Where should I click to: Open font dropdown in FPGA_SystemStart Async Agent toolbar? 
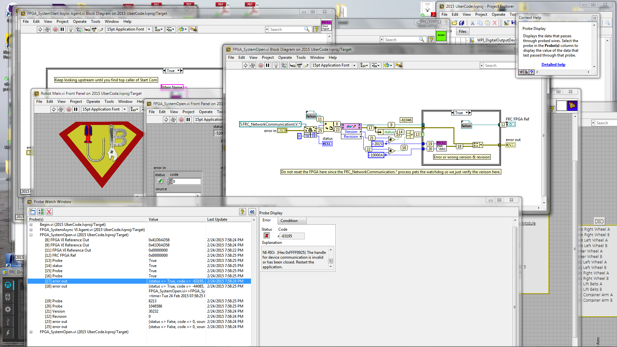[129, 29]
